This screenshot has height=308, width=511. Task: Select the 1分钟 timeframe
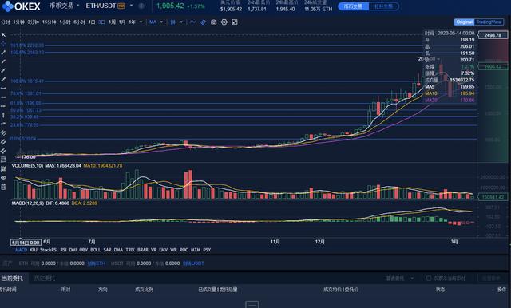[19, 22]
